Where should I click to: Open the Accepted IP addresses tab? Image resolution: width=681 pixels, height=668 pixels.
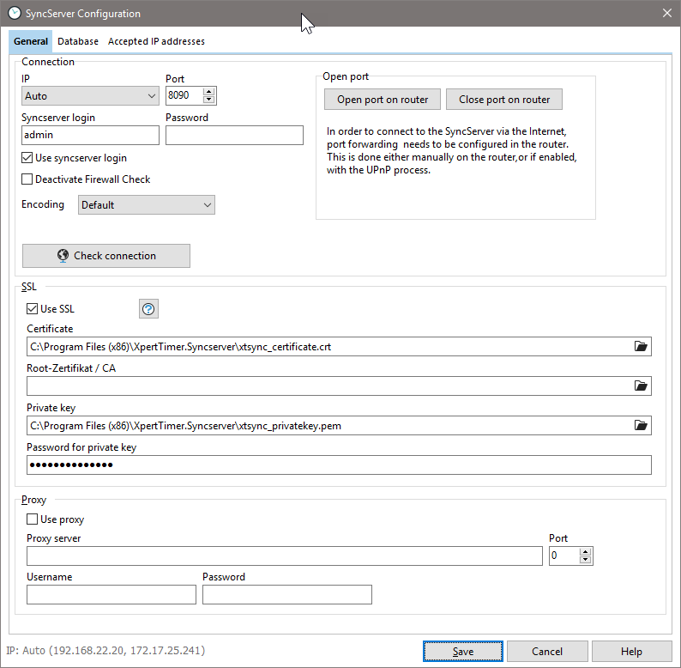[156, 41]
